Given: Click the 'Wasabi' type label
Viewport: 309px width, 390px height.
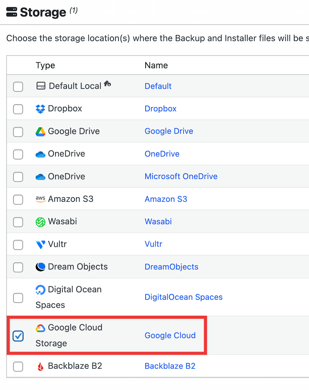Looking at the screenshot, I should [62, 221].
